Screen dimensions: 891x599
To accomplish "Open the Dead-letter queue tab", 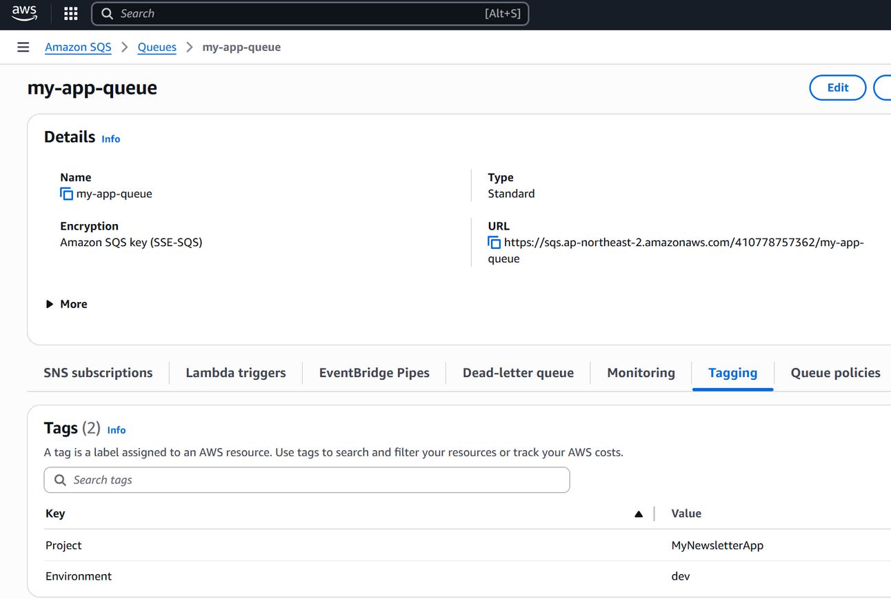I will coord(518,373).
